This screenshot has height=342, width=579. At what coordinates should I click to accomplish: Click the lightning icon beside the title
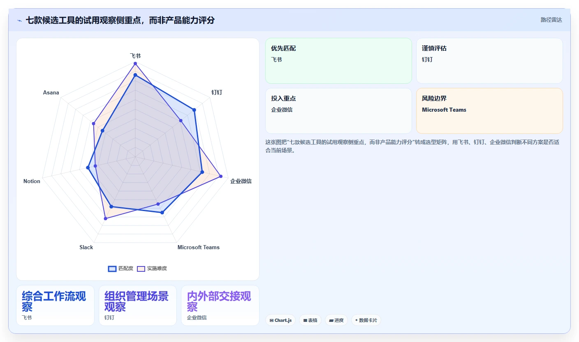[19, 21]
